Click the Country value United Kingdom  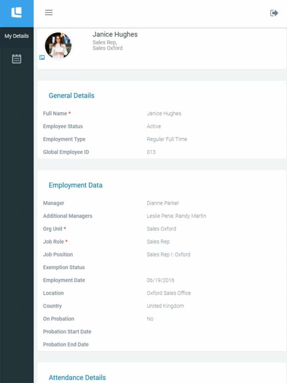165,306
